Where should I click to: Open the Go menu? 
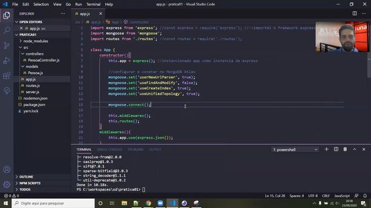click(x=68, y=4)
